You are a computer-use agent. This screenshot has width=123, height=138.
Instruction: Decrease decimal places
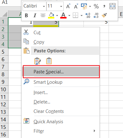pyautogui.click(x=96, y=15)
